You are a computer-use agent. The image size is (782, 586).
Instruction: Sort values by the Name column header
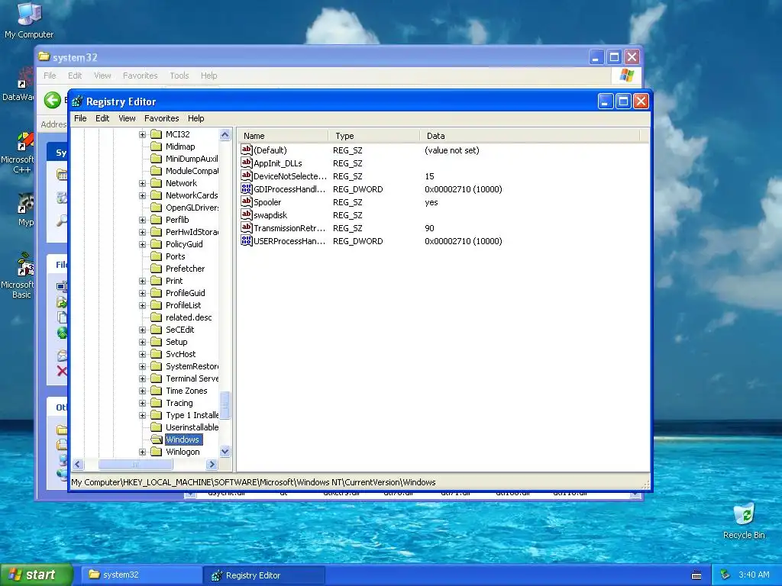point(283,136)
